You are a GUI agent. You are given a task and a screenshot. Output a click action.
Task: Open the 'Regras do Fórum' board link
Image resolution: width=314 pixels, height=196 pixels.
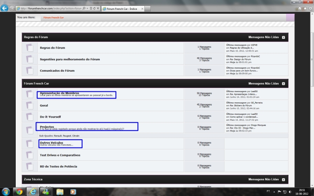[x=53, y=48]
